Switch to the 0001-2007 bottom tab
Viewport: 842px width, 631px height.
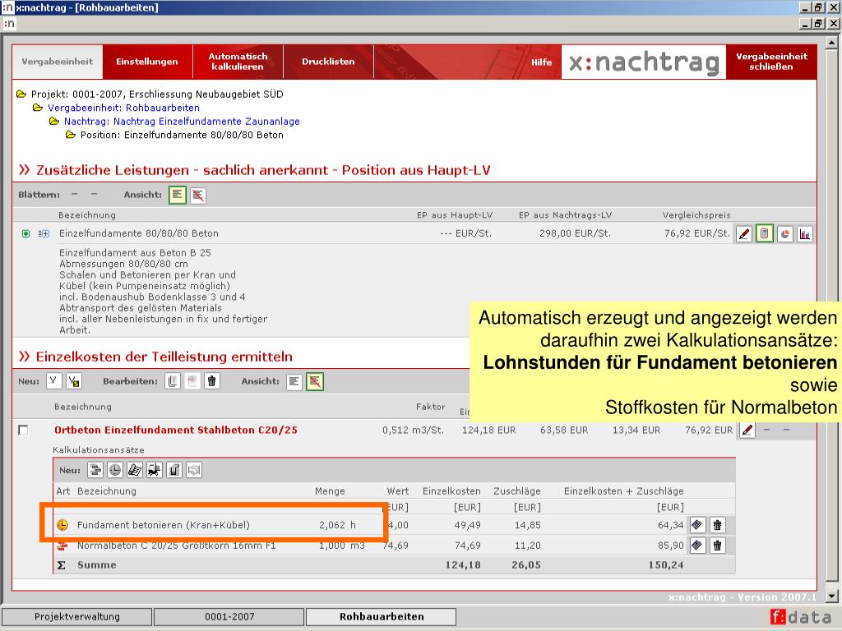(229, 616)
